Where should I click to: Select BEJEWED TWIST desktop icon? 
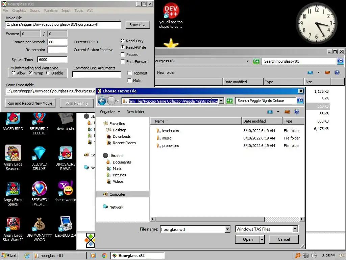(39, 194)
